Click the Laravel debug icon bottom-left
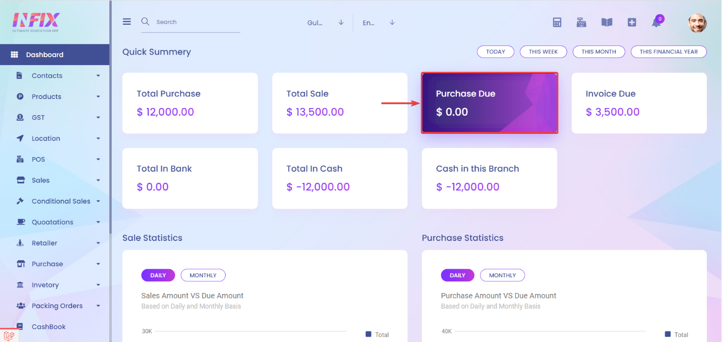 click(x=9, y=335)
